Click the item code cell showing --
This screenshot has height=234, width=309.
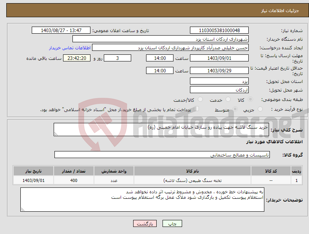271,180
